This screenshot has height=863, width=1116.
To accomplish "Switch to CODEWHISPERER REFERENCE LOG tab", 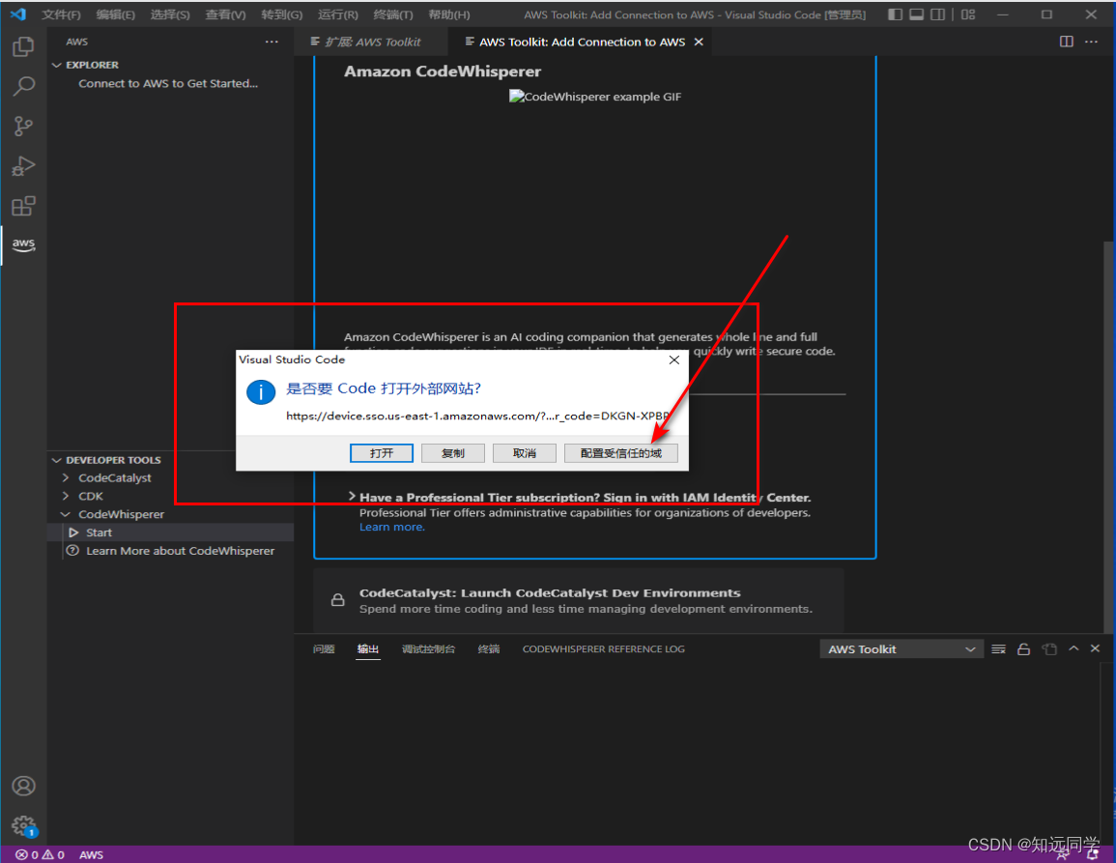I will [604, 648].
